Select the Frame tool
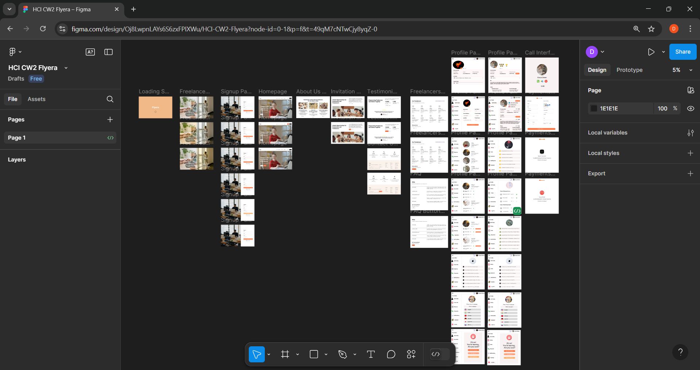The width and height of the screenshot is (700, 370). (285, 354)
